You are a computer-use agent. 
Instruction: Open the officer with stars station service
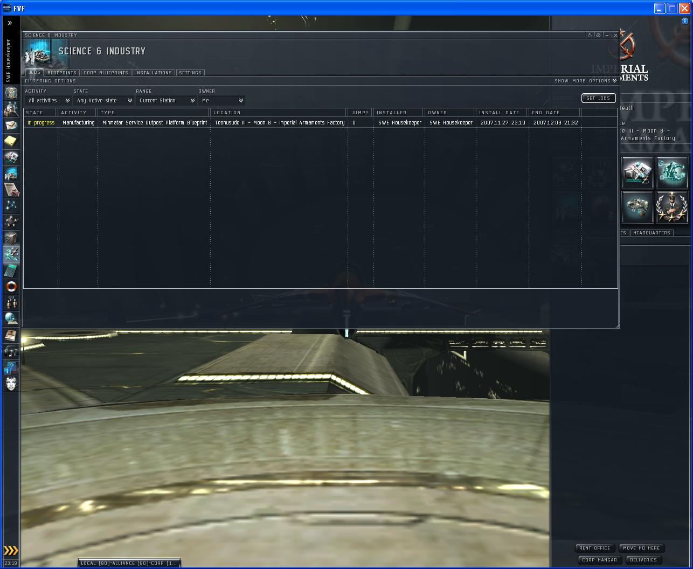pos(672,207)
